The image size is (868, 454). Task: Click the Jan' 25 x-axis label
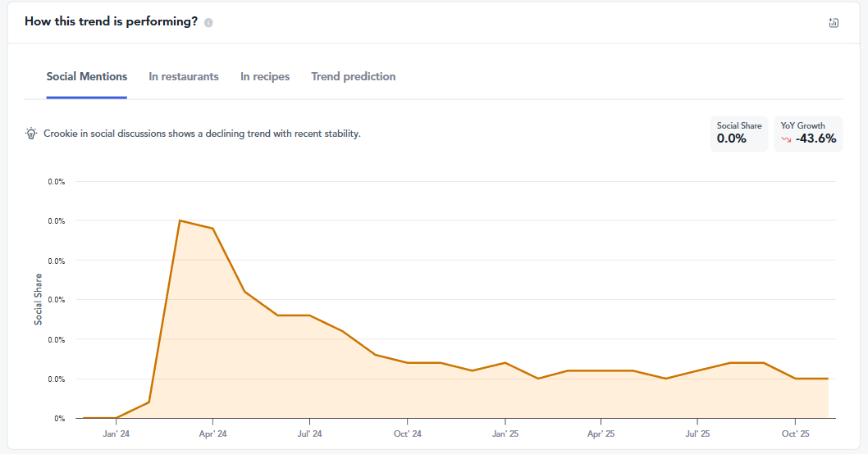coord(505,434)
